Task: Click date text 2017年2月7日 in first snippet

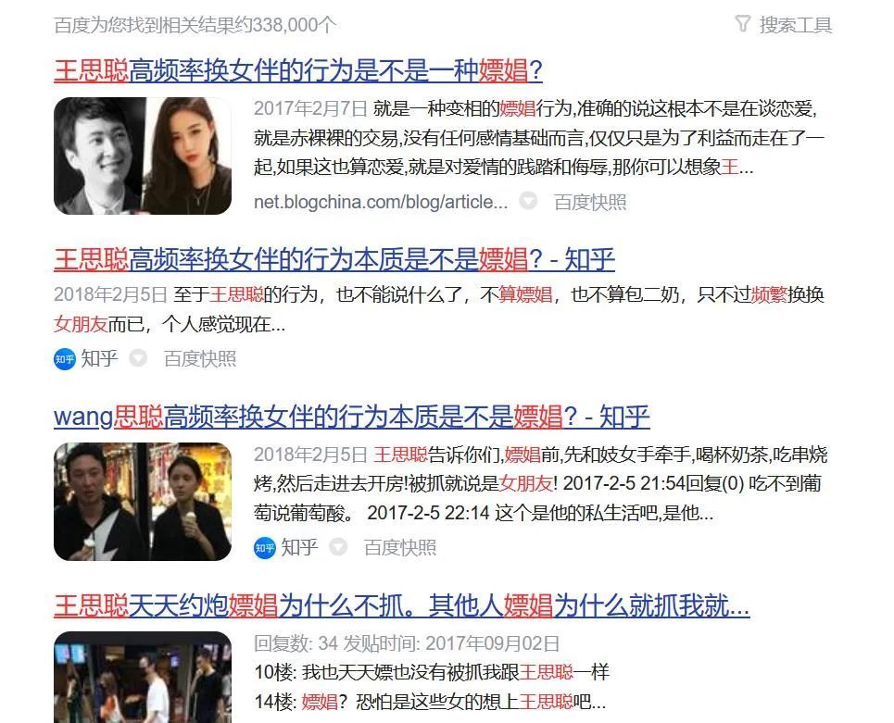Action: 310,109
